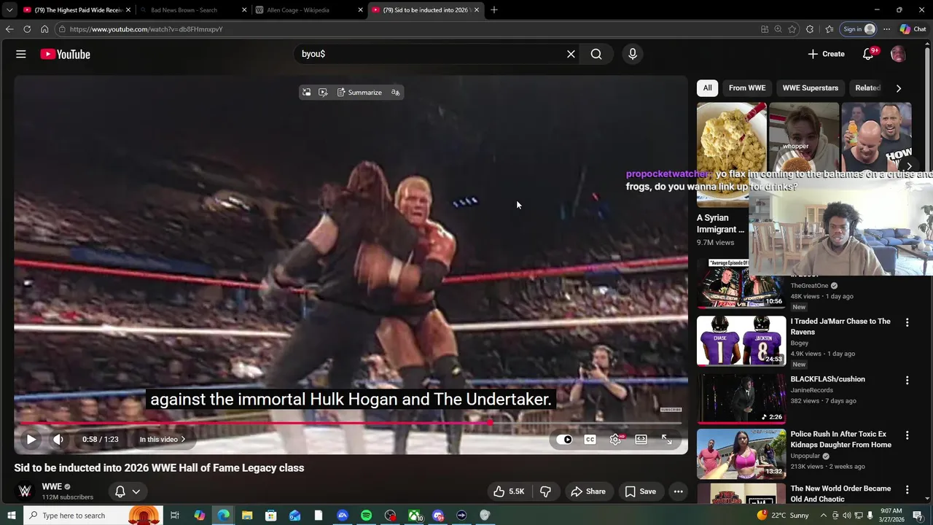The width and height of the screenshot is (933, 525).
Task: Go to the YouTube home logo
Action: click(65, 54)
